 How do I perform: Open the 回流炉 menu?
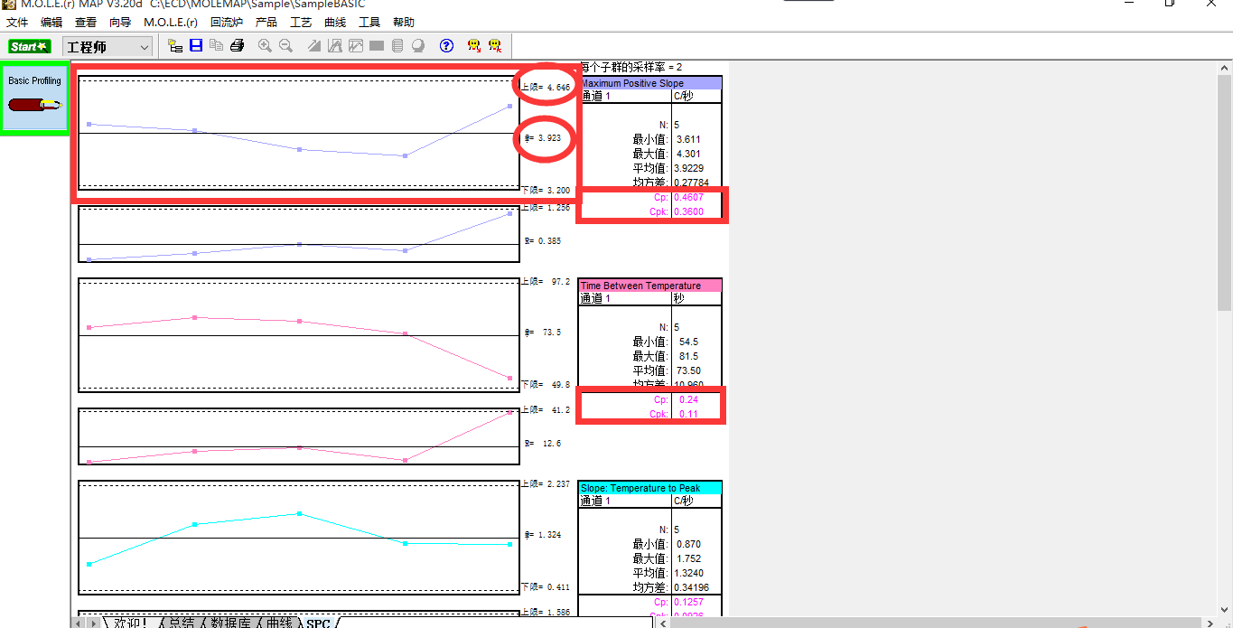[x=227, y=23]
